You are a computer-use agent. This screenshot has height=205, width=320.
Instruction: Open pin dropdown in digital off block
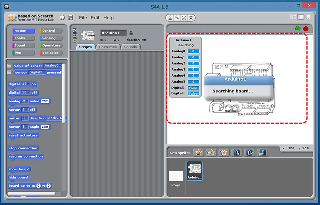tap(26, 92)
